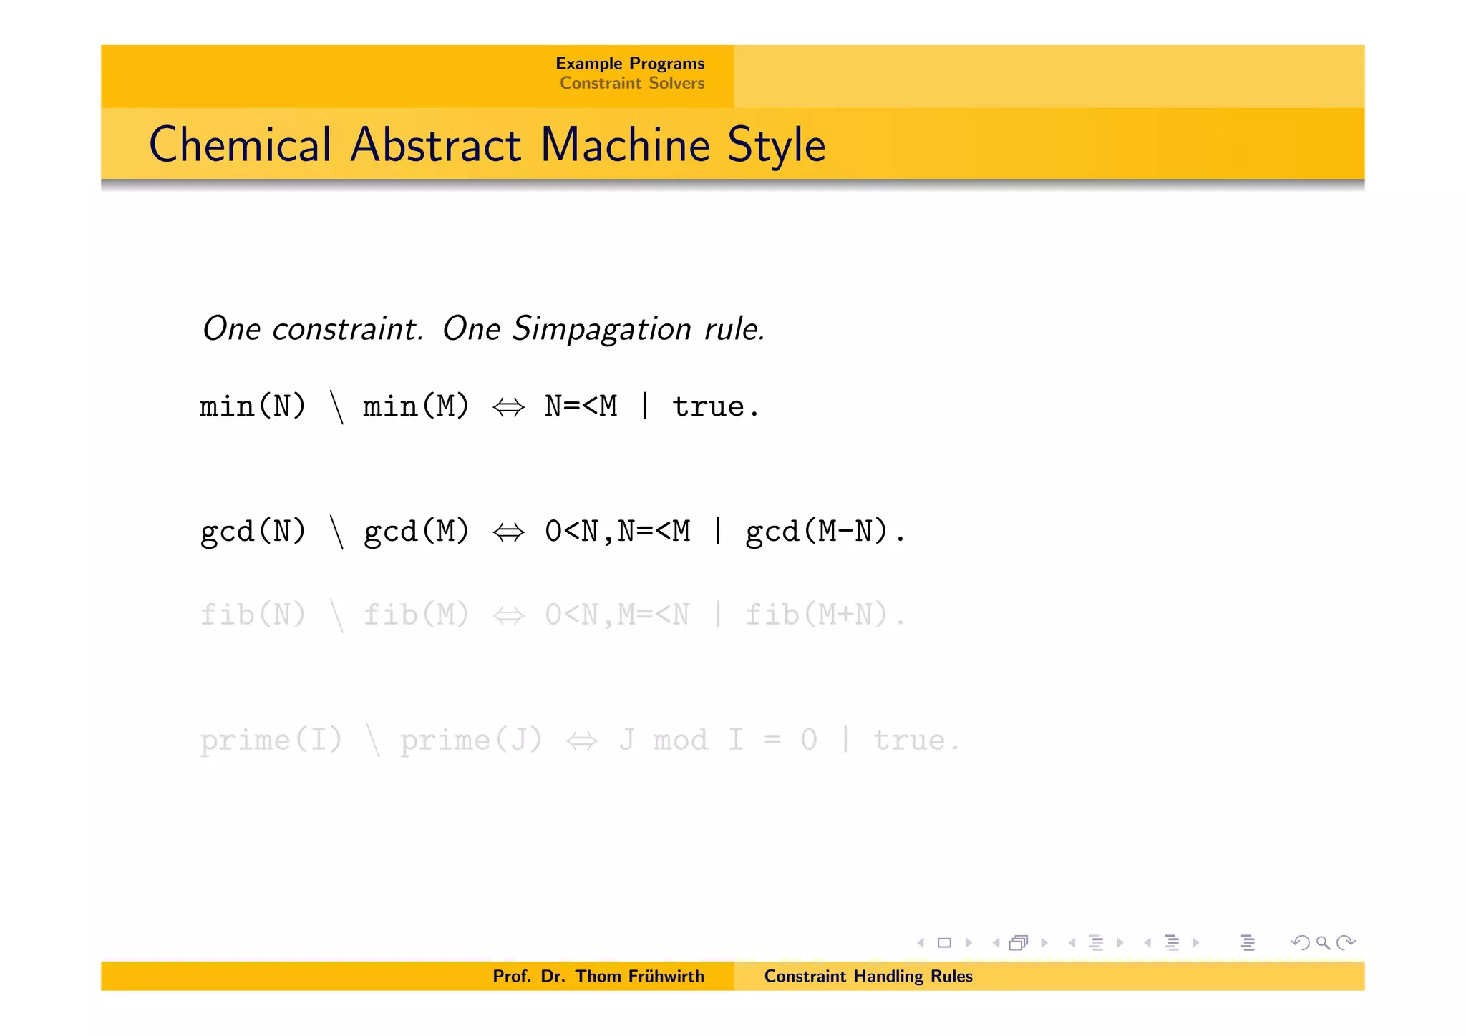The height and width of the screenshot is (1036, 1466).
Task: Go to next slide arrow
Action: (969, 943)
